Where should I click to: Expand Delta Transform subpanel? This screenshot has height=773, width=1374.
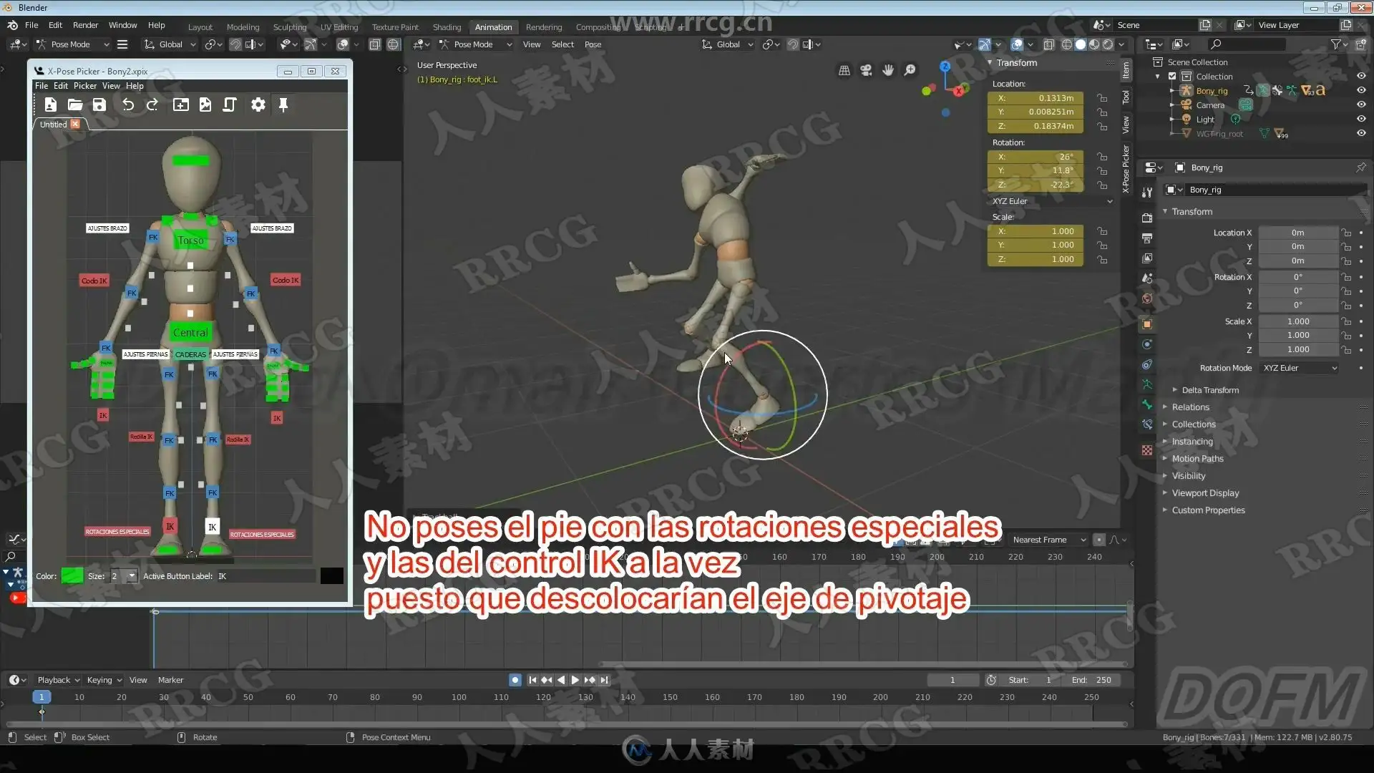coord(1210,390)
